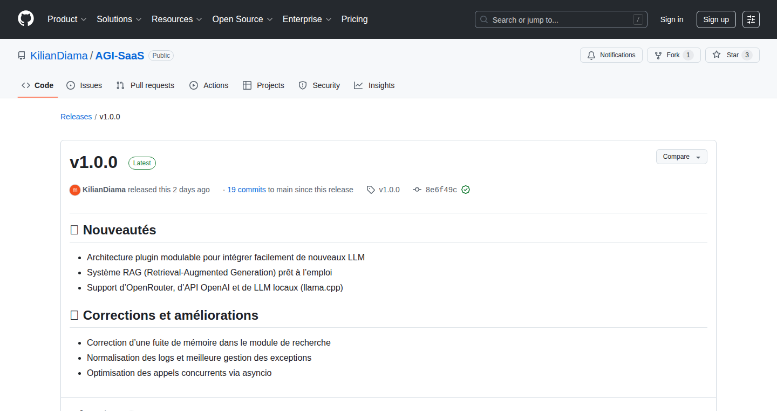
Task: Click the repository icon beside KilianDiama
Action: [x=22, y=56]
